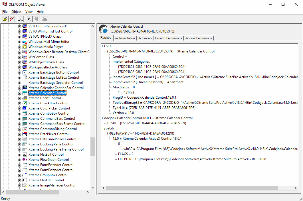Click the object tree scroll up arrow

[x=92, y=26]
